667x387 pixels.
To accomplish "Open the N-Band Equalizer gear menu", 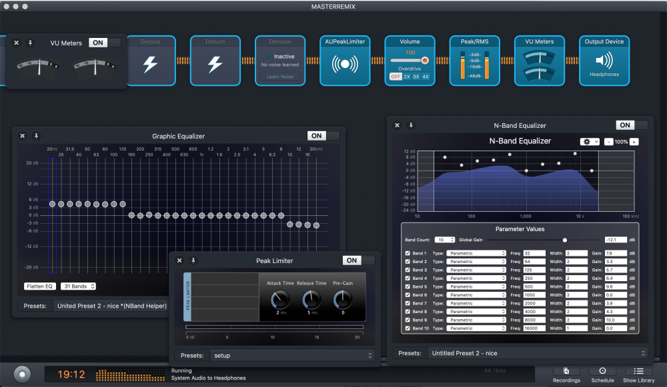I will point(590,142).
